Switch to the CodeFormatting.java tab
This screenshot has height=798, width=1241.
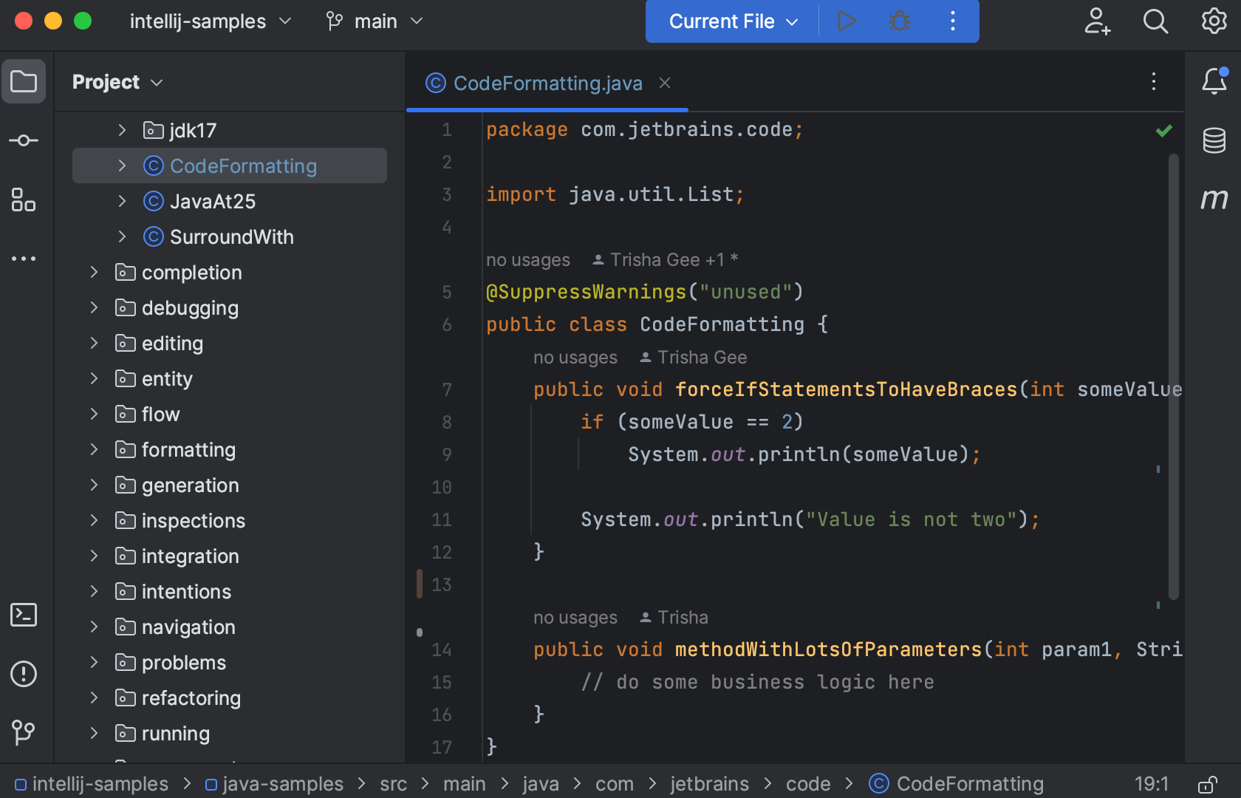click(547, 83)
